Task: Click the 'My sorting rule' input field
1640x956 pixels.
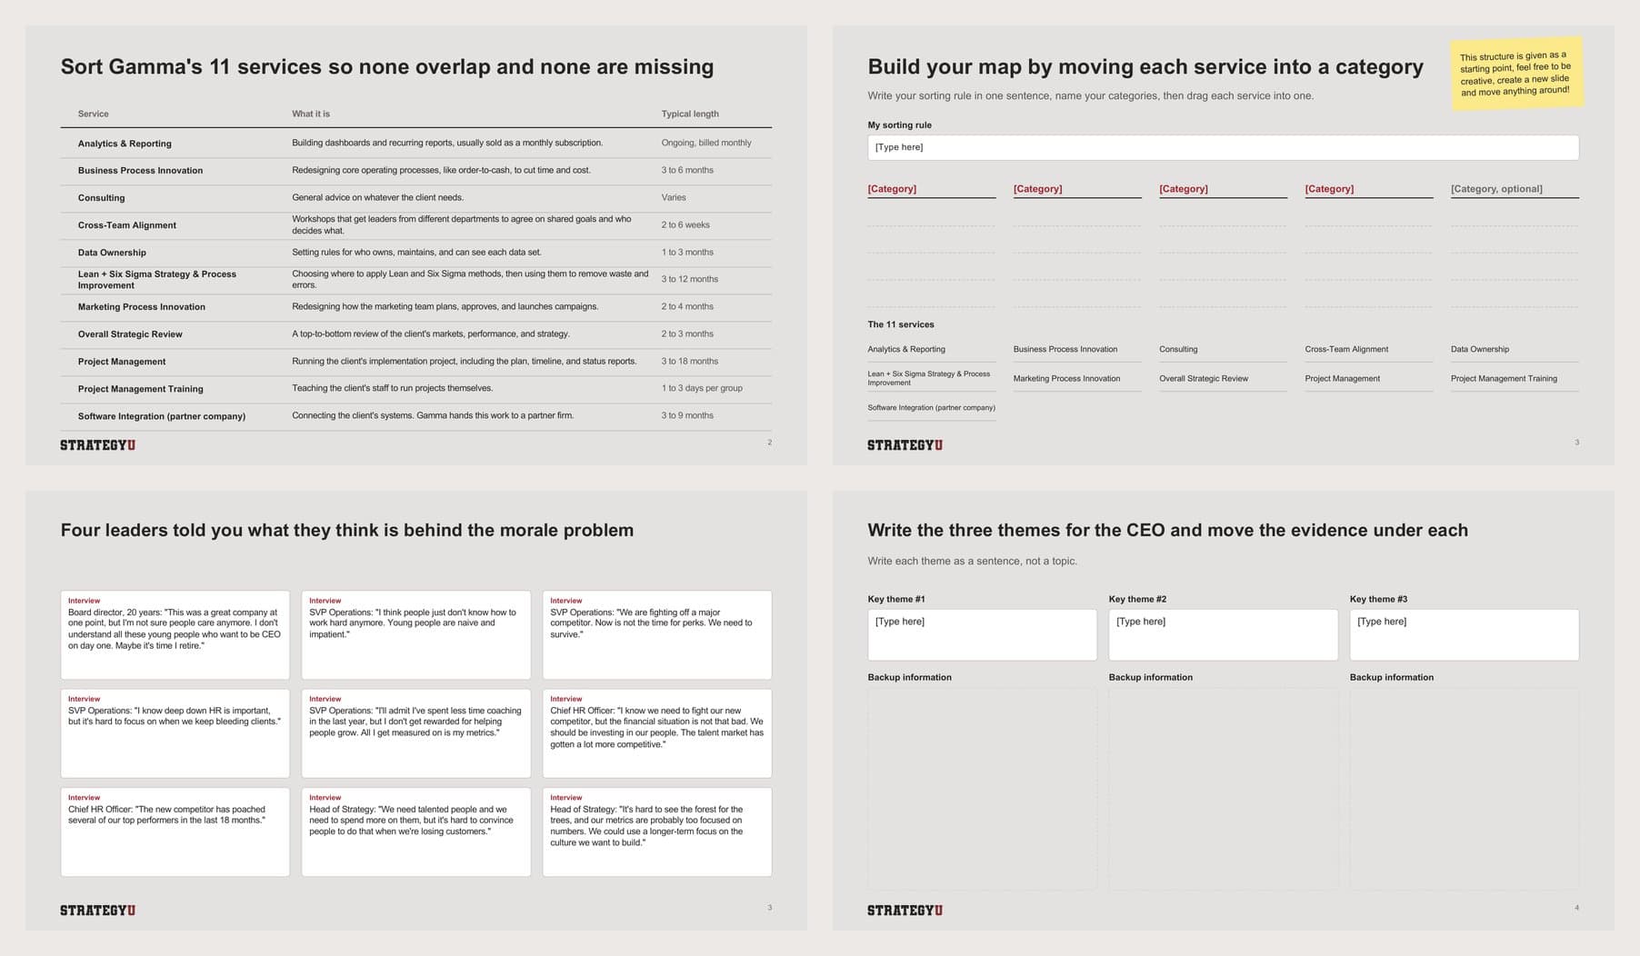Action: tap(1223, 147)
